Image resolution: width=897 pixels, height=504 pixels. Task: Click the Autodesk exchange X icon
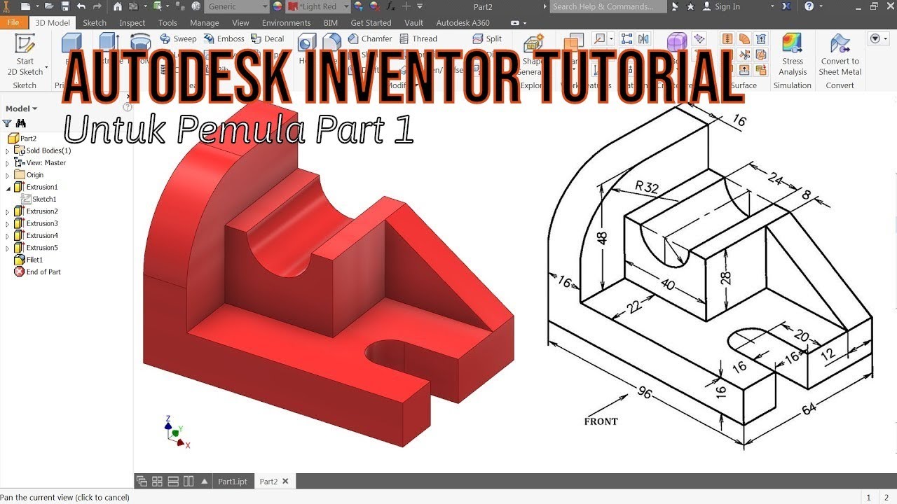pos(786,6)
